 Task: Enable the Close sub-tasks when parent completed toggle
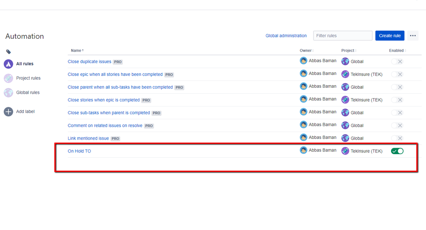(397, 112)
